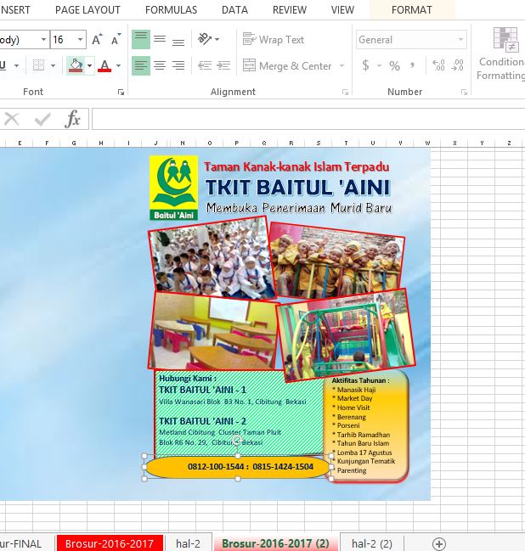Viewport: 525px width, 551px height.
Task: Open the hal-2 (2) sheet
Action: click(372, 543)
